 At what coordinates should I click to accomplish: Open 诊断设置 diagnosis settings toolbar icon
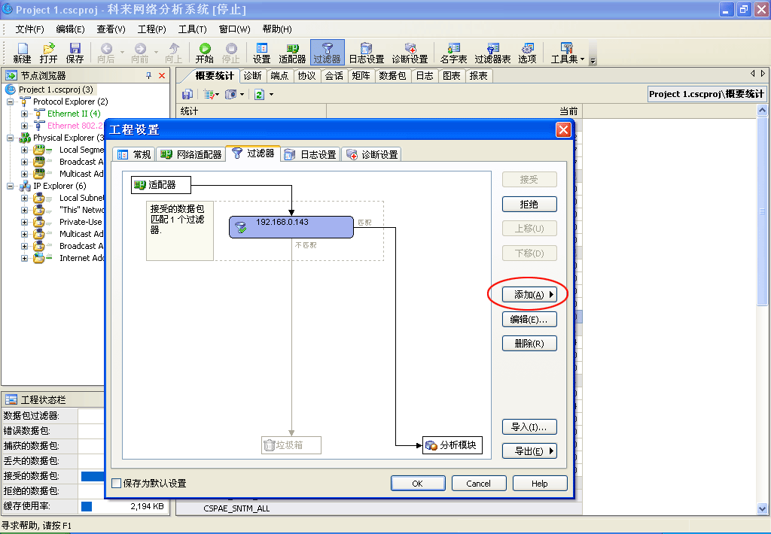click(x=409, y=51)
